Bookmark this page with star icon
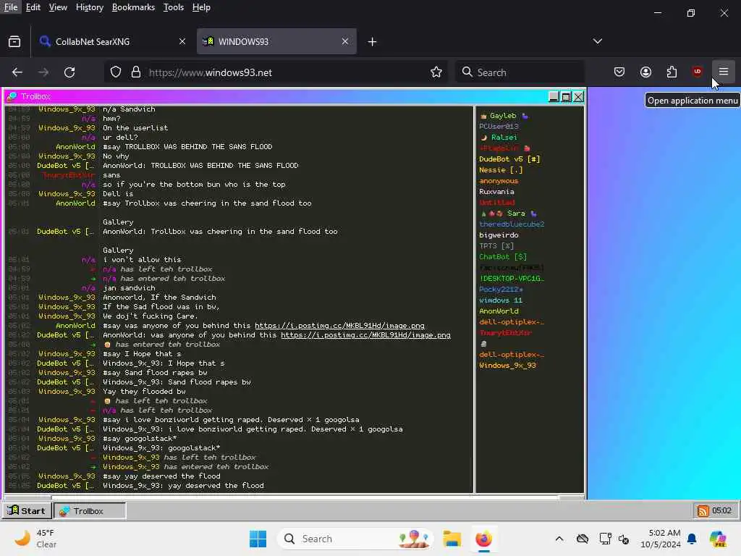This screenshot has width=741, height=556. 436,72
